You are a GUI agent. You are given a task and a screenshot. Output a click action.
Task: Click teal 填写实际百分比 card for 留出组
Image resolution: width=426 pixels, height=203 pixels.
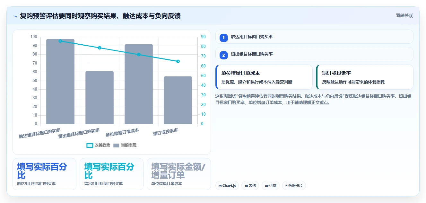point(111,174)
